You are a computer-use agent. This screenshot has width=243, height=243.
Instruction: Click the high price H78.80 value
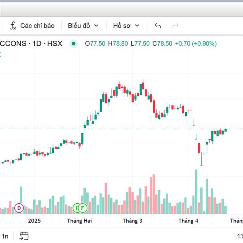tap(118, 44)
